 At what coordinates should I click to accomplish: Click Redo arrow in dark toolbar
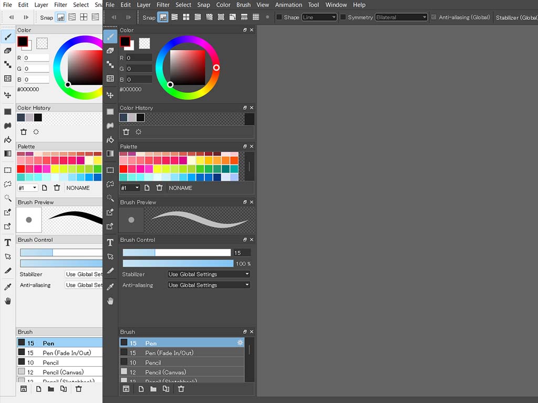coord(128,17)
